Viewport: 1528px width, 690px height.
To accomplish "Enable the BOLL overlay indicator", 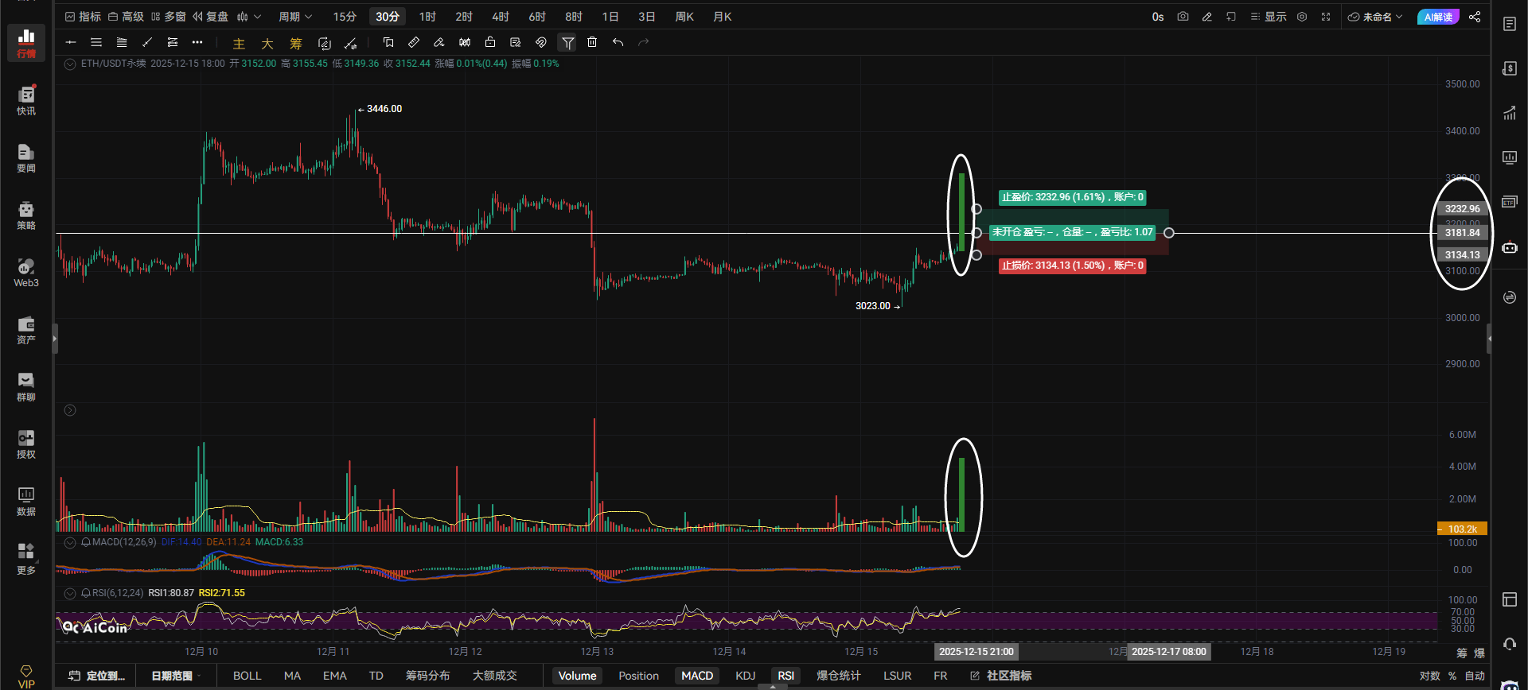I will pos(247,676).
